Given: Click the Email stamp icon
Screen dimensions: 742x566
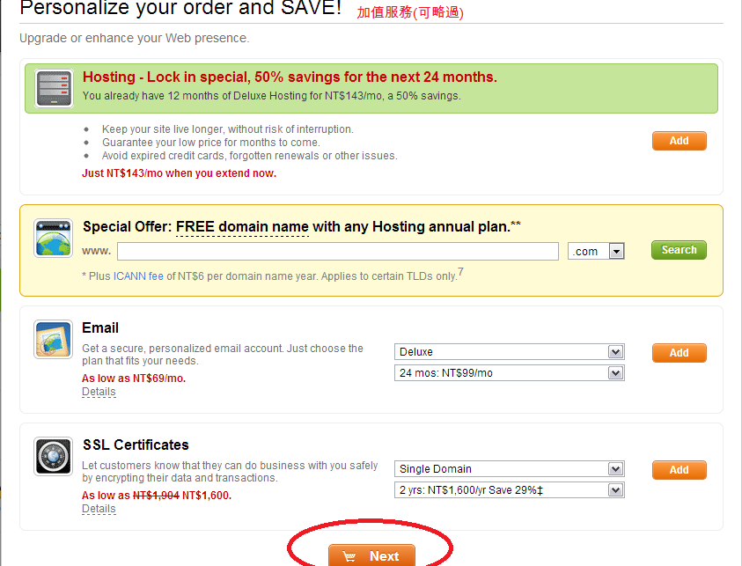Looking at the screenshot, I should [x=53, y=339].
